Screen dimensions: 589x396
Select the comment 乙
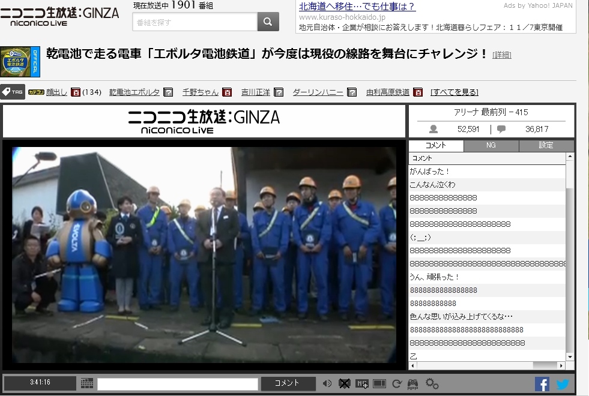click(487, 356)
